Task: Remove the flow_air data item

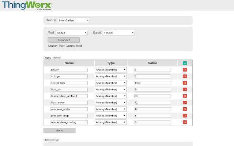Action: tap(185, 89)
